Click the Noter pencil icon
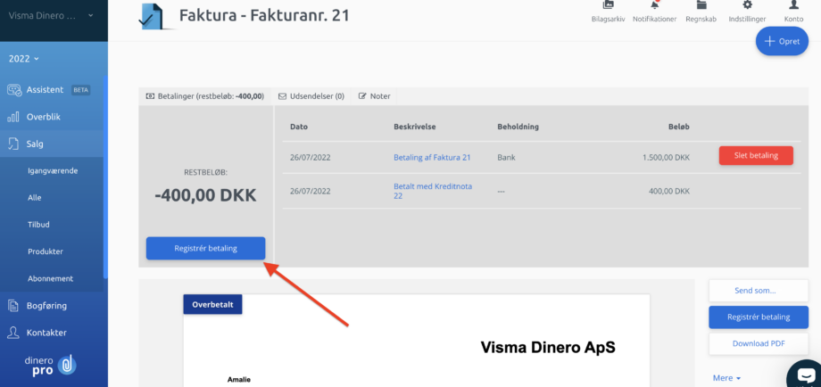The height and width of the screenshot is (387, 821). pos(362,96)
